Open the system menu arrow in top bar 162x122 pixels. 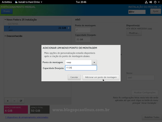click(x=159, y=2)
